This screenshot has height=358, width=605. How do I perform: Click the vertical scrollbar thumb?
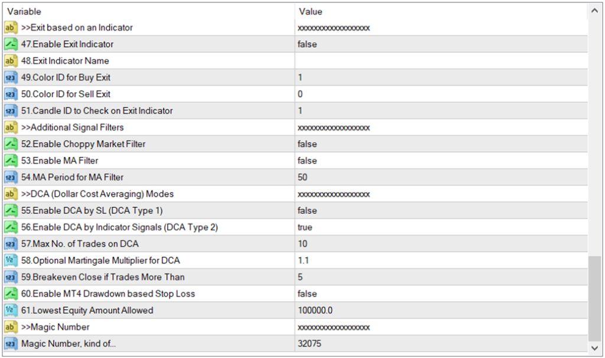coord(595,298)
